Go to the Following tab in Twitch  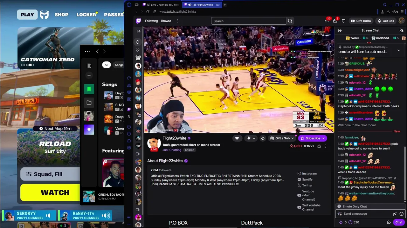tap(151, 21)
